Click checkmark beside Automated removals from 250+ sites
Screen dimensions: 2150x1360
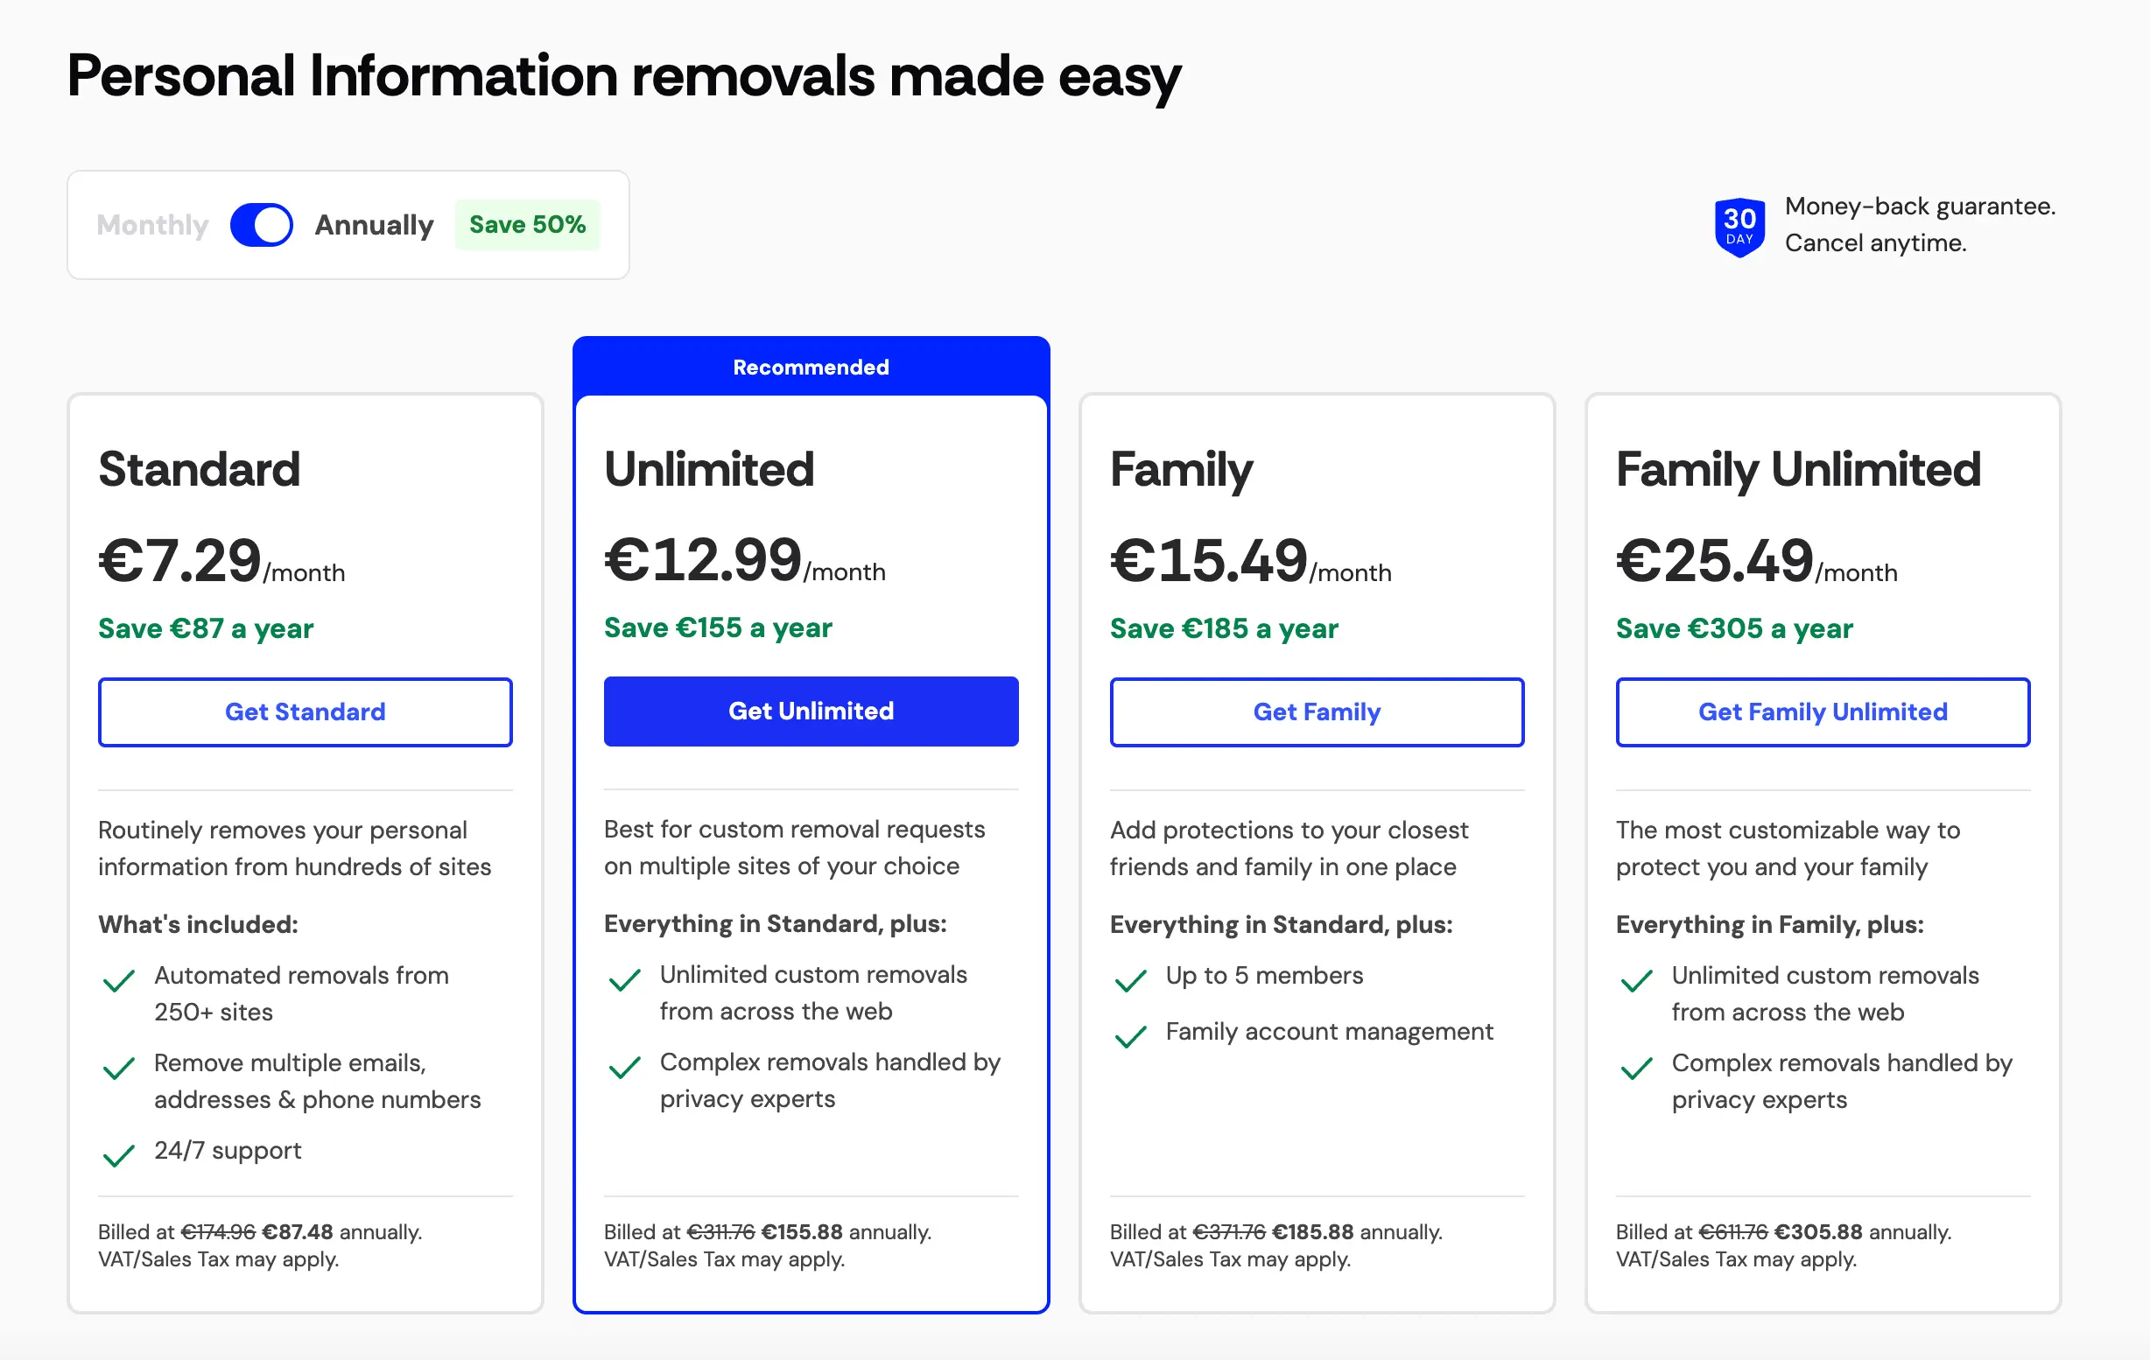tap(119, 981)
